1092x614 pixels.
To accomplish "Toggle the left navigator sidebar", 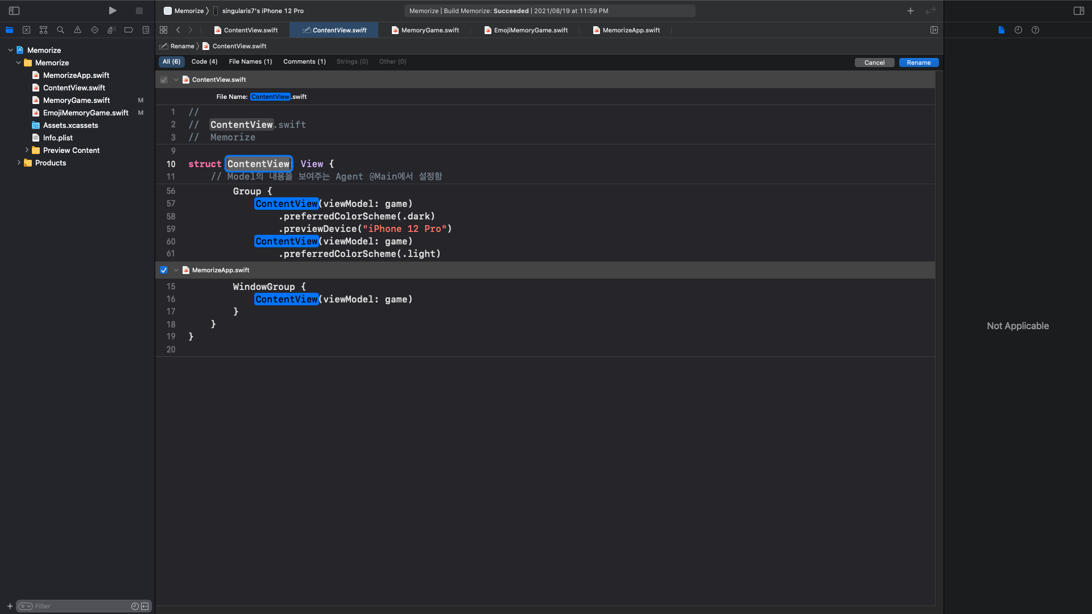I will tap(14, 11).
